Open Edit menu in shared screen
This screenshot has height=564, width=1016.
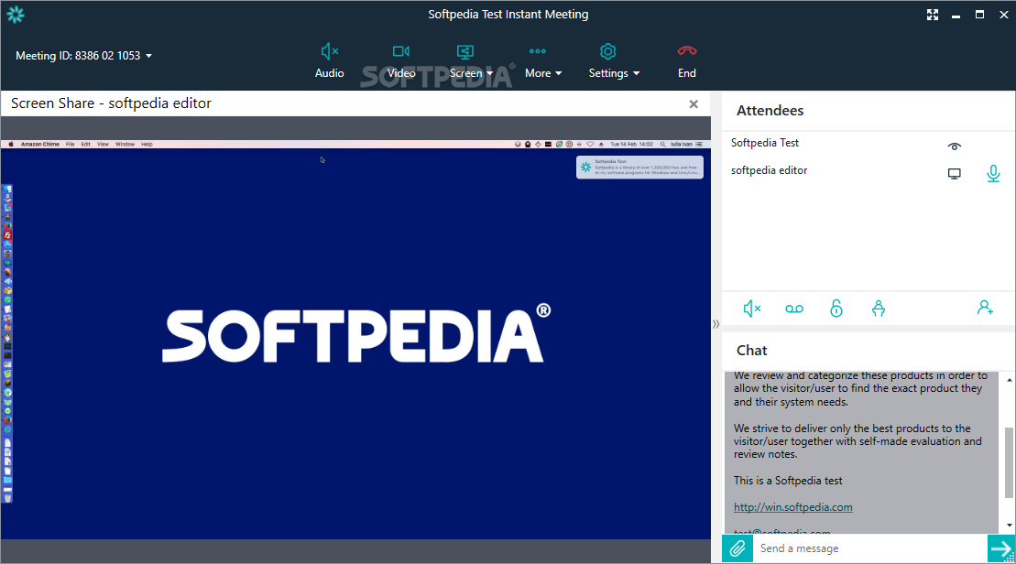coord(85,145)
